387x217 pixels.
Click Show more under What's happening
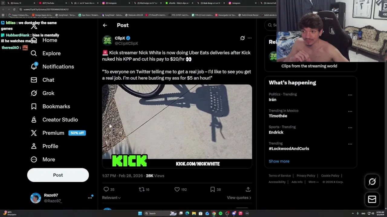pos(279,161)
